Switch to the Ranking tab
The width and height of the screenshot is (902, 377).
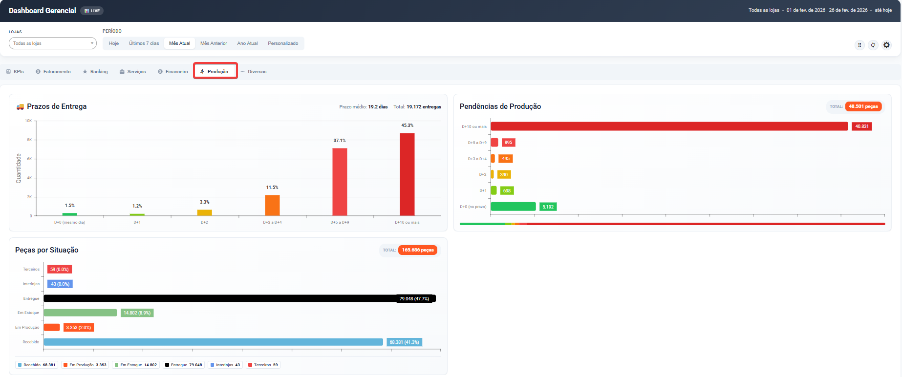[x=95, y=72]
